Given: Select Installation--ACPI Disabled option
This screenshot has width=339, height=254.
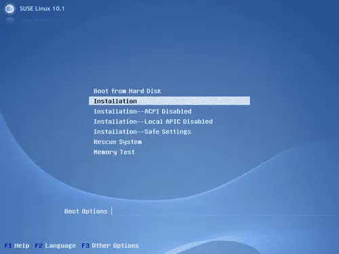Looking at the screenshot, I should 142,111.
